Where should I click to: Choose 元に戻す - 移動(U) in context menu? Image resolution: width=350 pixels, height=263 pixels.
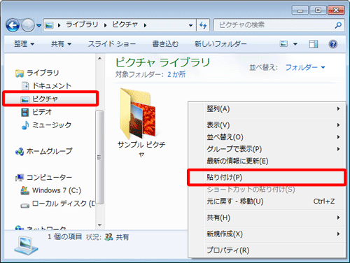point(267,201)
